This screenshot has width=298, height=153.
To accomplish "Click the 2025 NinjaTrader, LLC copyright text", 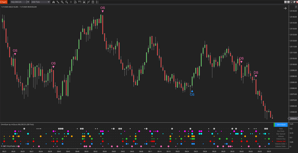I will [10, 146].
